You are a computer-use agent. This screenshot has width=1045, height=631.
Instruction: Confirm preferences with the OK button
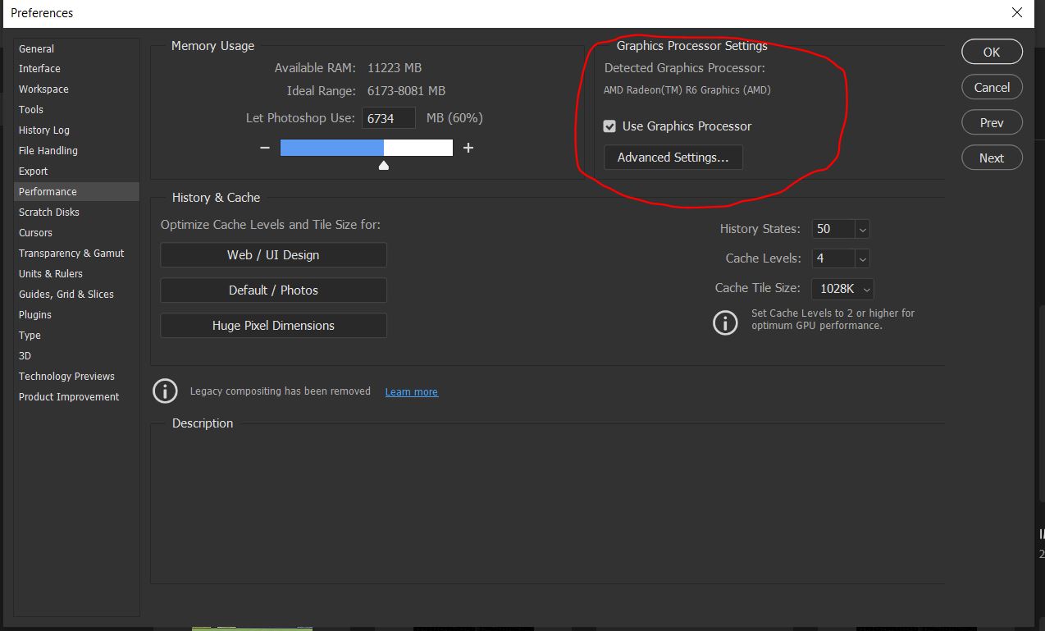pos(992,51)
